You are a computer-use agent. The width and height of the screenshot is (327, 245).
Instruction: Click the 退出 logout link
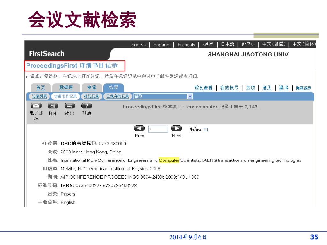pos(284,88)
